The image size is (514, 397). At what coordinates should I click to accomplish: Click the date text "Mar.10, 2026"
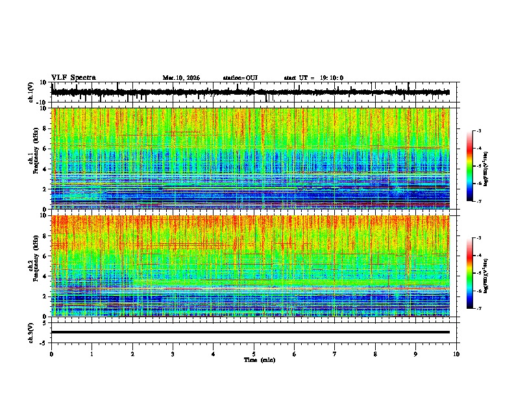[x=181, y=78]
